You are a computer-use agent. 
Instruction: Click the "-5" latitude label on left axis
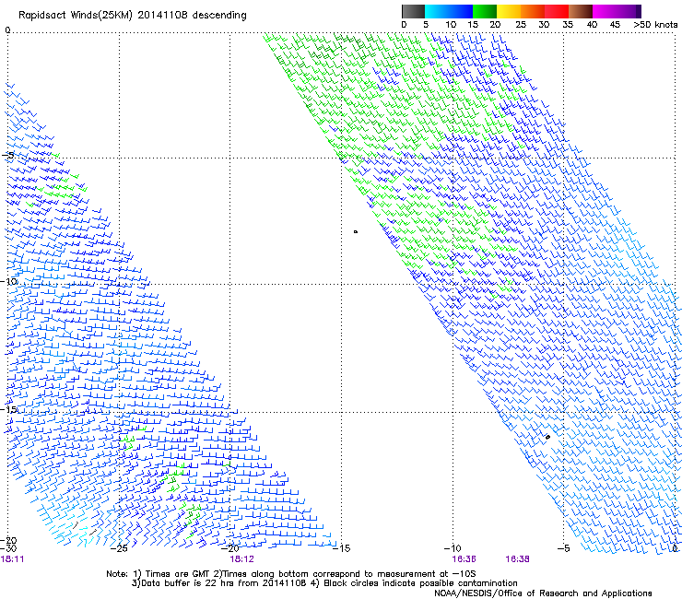[x=7, y=155]
